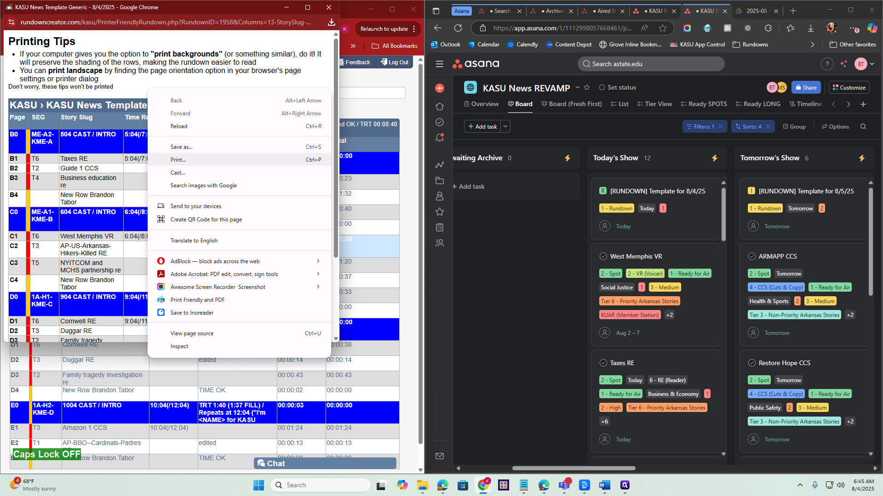Mark ARMAPP CCS task complete
The height and width of the screenshot is (496, 883).
click(x=752, y=256)
